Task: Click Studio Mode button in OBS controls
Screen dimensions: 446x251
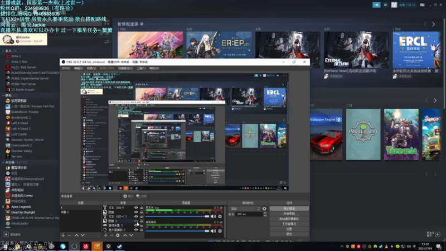Action: 289,224
